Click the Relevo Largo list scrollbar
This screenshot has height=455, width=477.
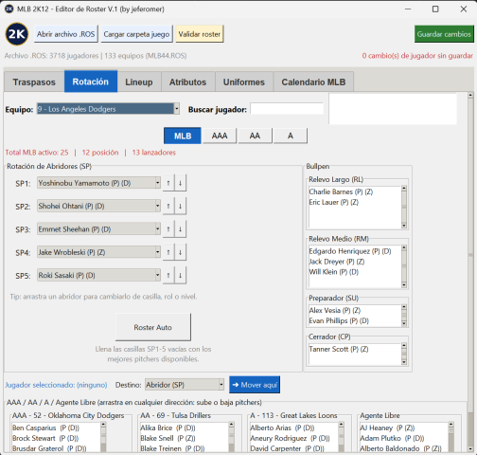404,207
